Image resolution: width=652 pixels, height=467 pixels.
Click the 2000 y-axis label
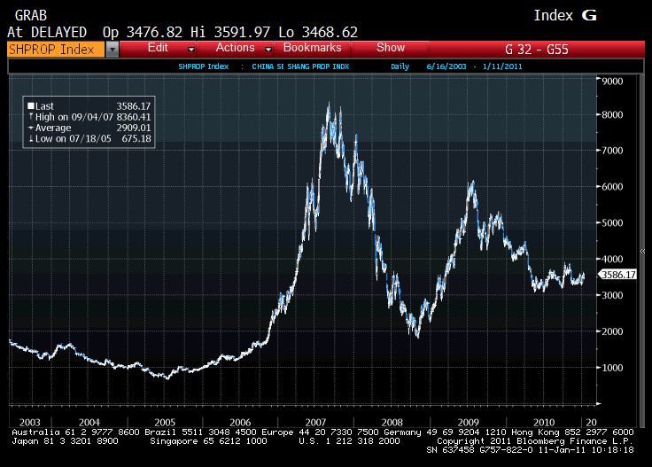click(612, 331)
